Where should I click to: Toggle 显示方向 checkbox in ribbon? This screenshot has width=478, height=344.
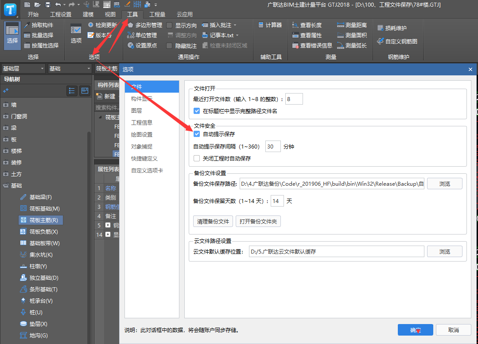(170, 25)
